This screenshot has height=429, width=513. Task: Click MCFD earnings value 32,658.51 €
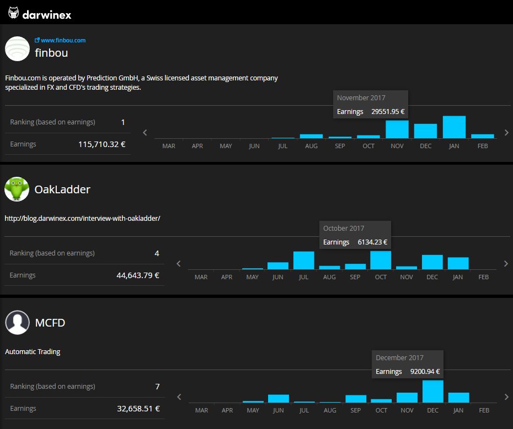[138, 409]
